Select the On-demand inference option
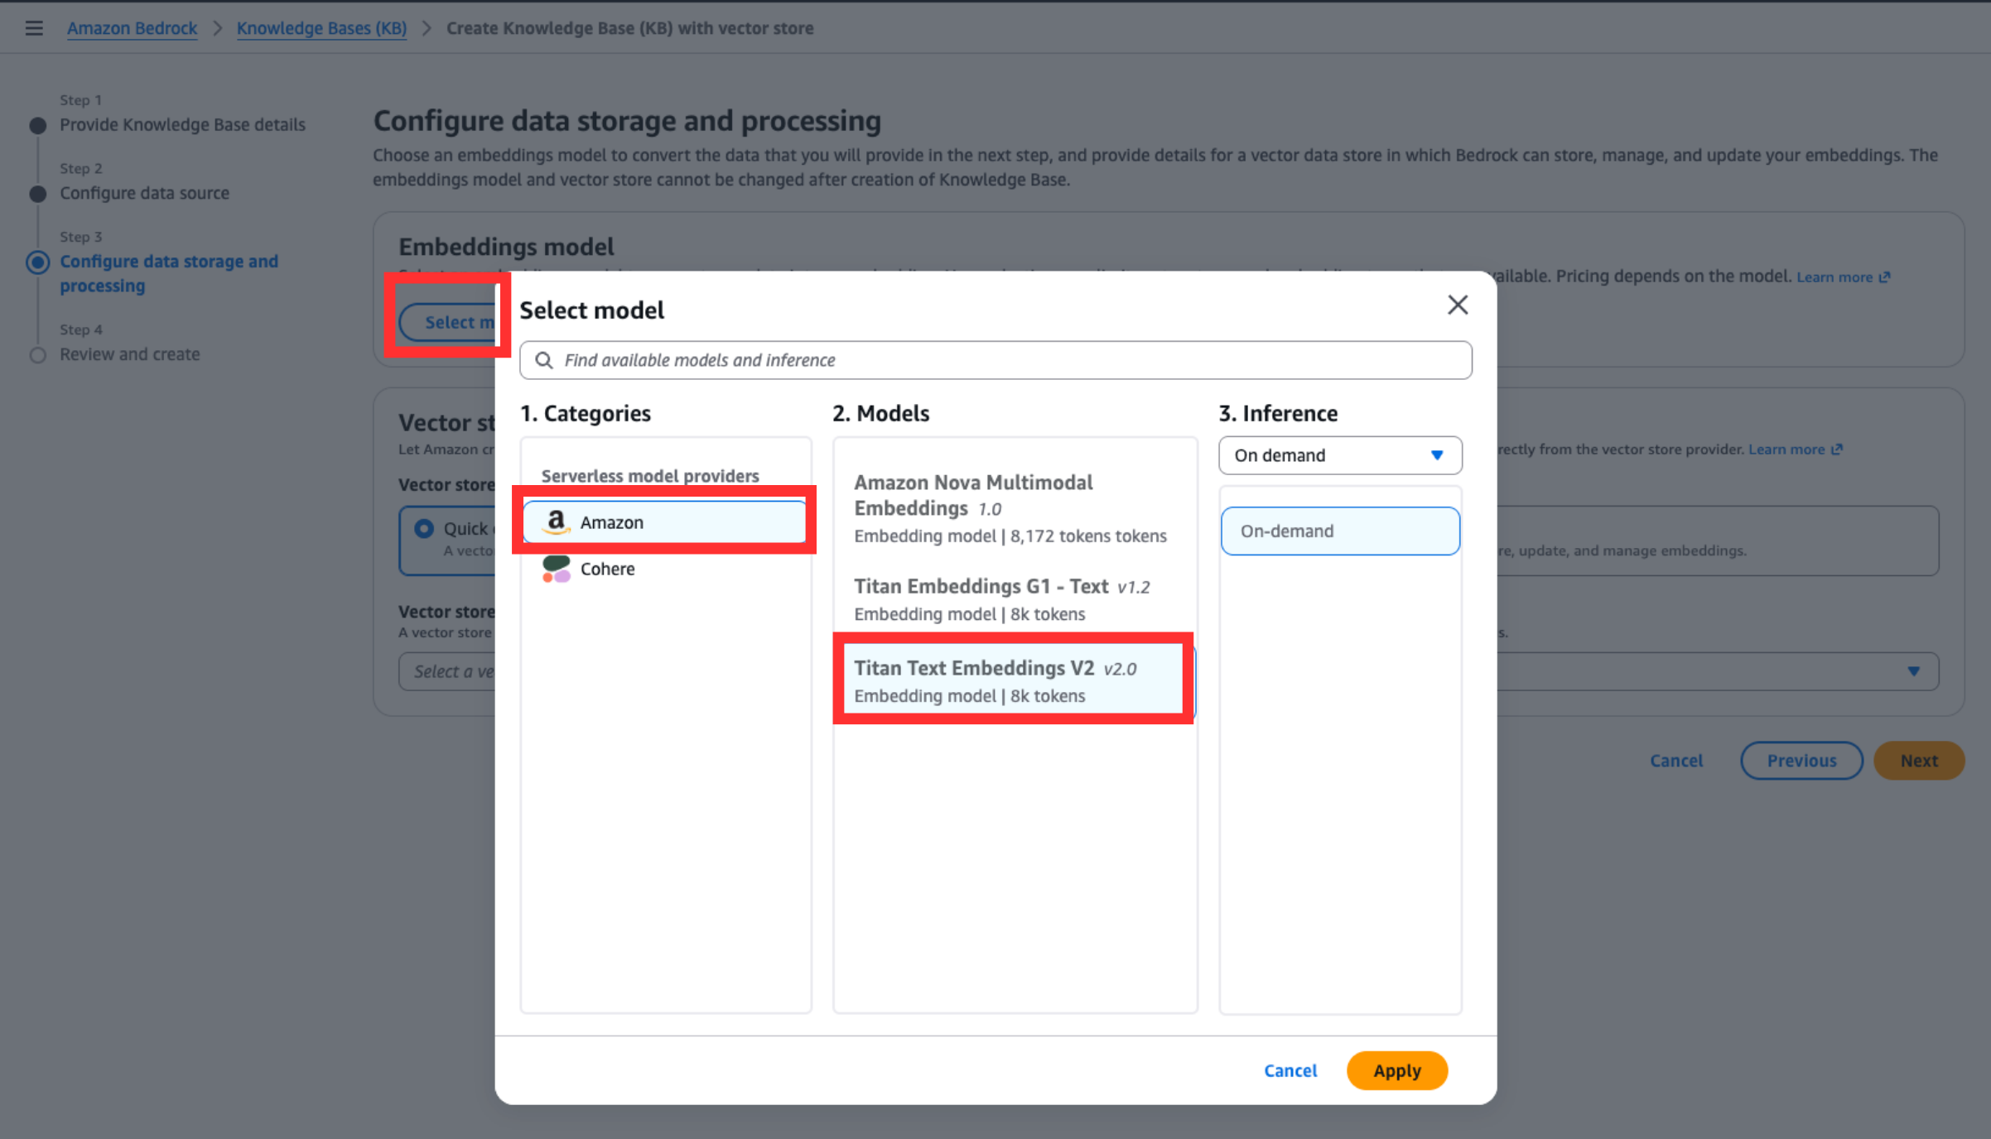This screenshot has width=1991, height=1139. click(x=1340, y=531)
